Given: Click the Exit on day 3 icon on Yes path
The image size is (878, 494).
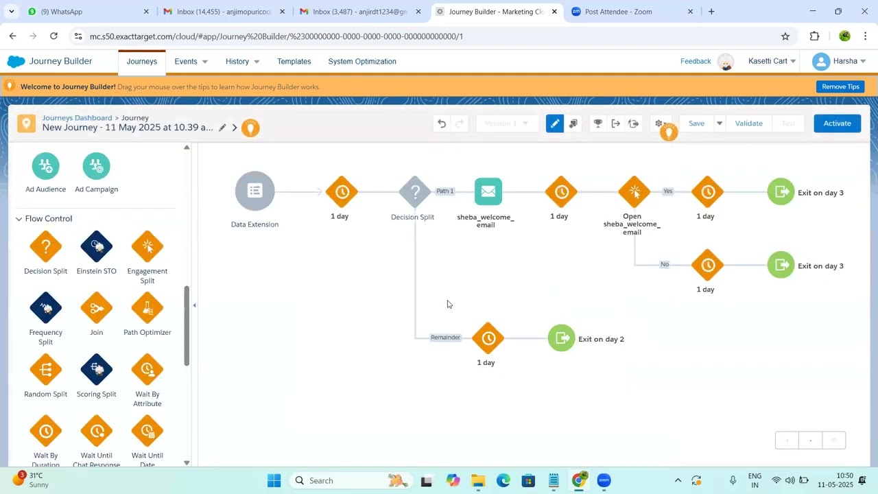Looking at the screenshot, I should click(x=781, y=192).
